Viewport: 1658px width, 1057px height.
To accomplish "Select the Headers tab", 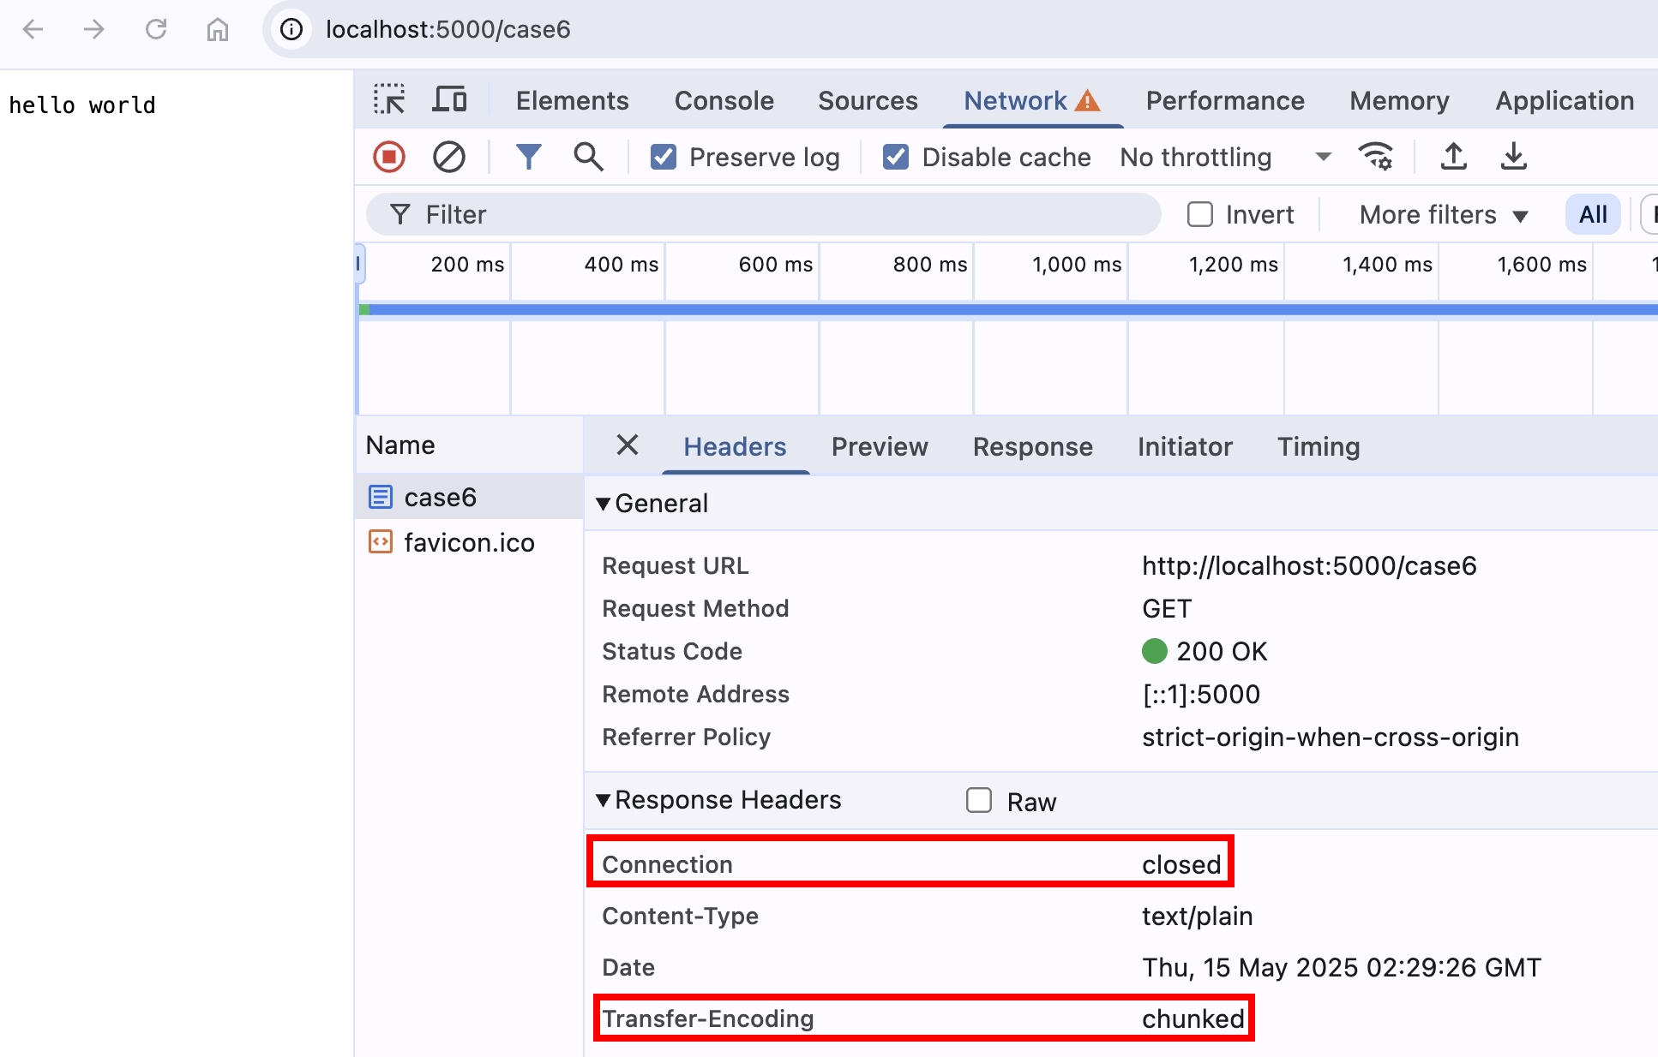I will 735,446.
